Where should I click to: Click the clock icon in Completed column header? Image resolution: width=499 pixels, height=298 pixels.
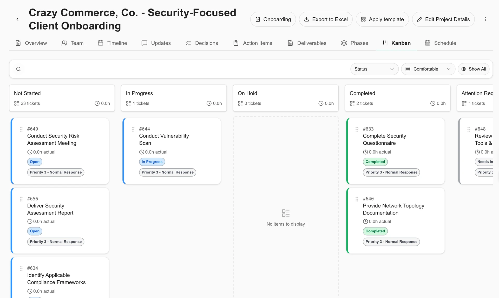[433, 103]
